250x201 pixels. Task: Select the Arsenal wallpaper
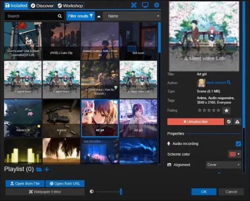click(61, 118)
